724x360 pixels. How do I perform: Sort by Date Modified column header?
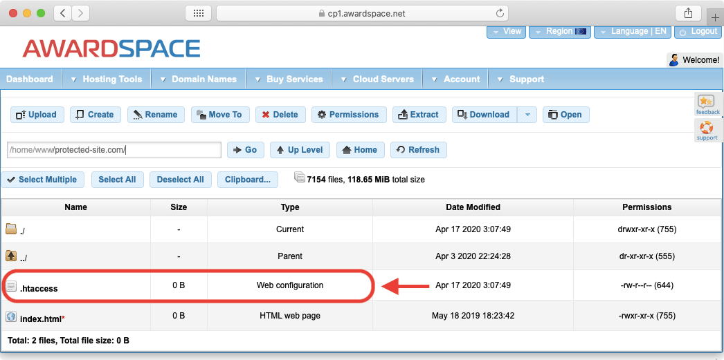click(x=473, y=207)
